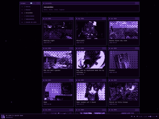The height and width of the screenshot is (119, 159).
Task: Click the square icon beside recuerdos
Action: 22,13
